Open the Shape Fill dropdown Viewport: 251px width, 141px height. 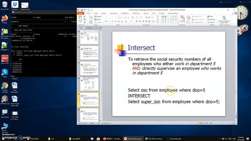(196, 16)
